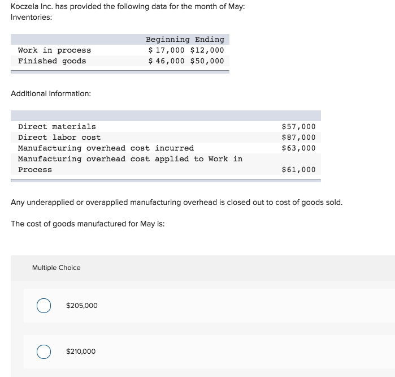
Task: Click the Beginning column header
Action: 168,40
